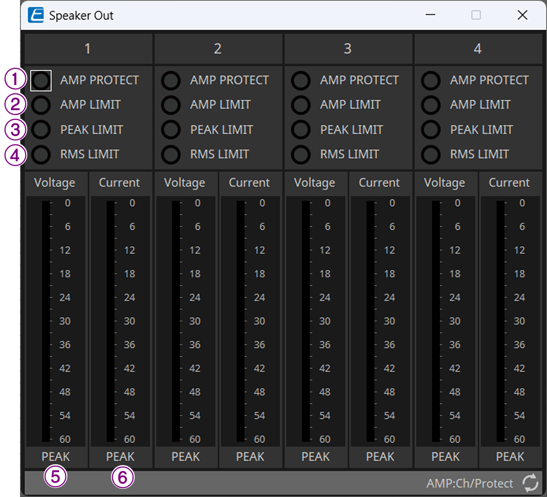
Task: Click channel 4 RMS LIMIT indicator
Action: pyautogui.click(x=431, y=154)
